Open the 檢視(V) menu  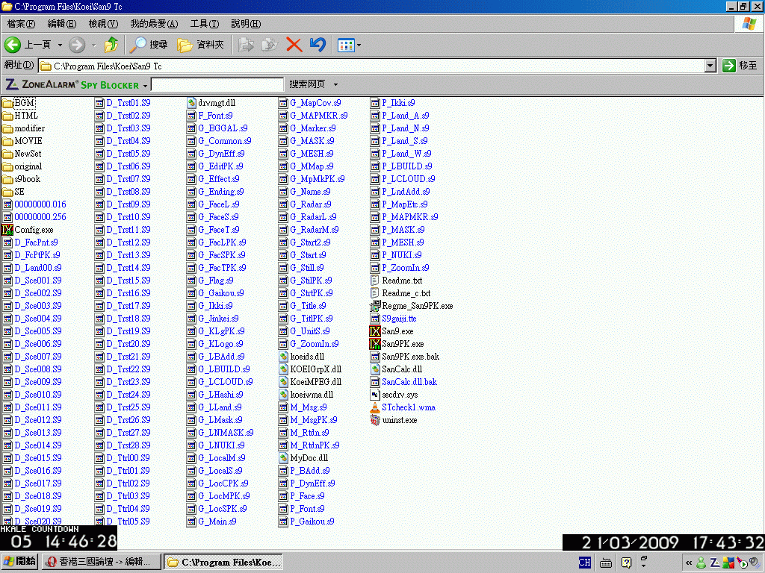[103, 23]
